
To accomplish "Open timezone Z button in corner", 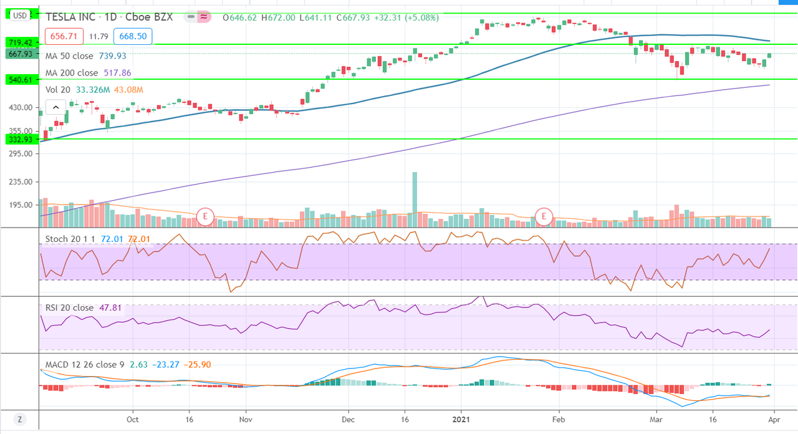I will (21, 421).
